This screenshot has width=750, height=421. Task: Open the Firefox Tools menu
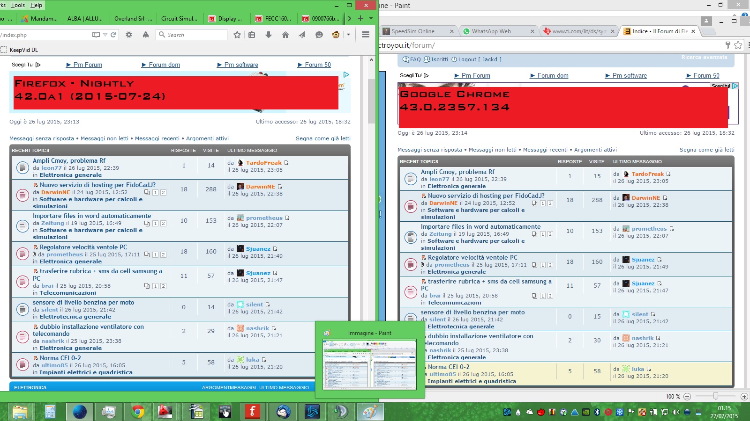(x=18, y=5)
